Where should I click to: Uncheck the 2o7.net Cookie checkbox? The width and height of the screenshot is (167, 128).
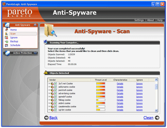(x=55, y=84)
